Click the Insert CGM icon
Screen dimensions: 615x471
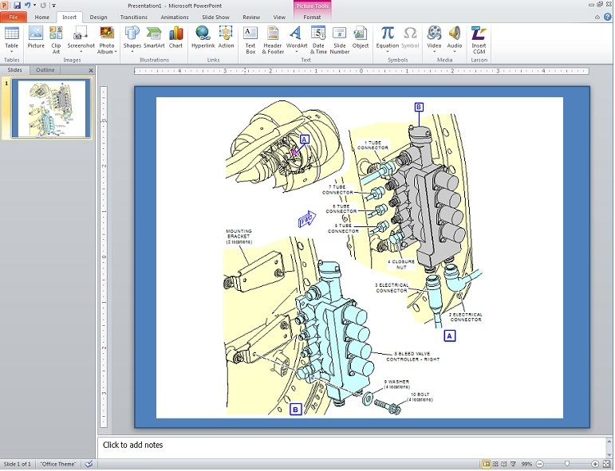(x=479, y=33)
